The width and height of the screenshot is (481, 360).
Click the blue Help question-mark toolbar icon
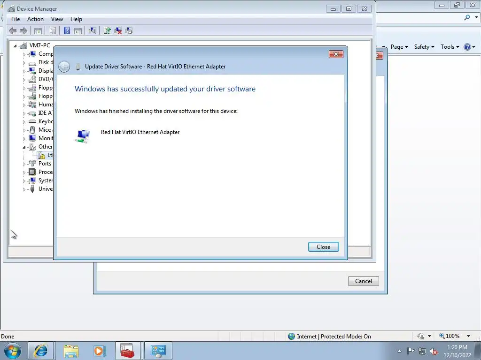(x=67, y=30)
